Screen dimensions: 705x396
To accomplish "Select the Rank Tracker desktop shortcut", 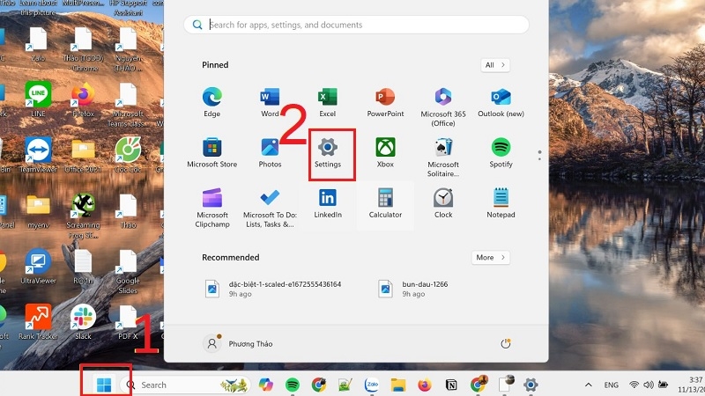I will click(x=38, y=322).
